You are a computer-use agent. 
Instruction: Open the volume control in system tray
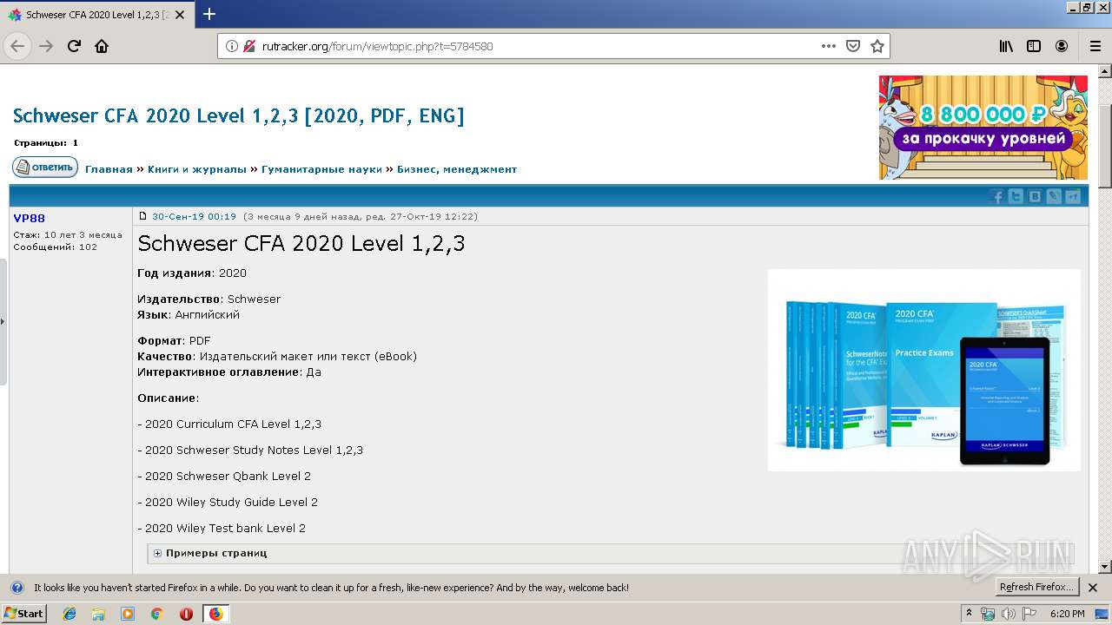coord(1008,614)
